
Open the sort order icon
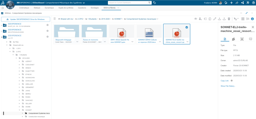click(248, 19)
